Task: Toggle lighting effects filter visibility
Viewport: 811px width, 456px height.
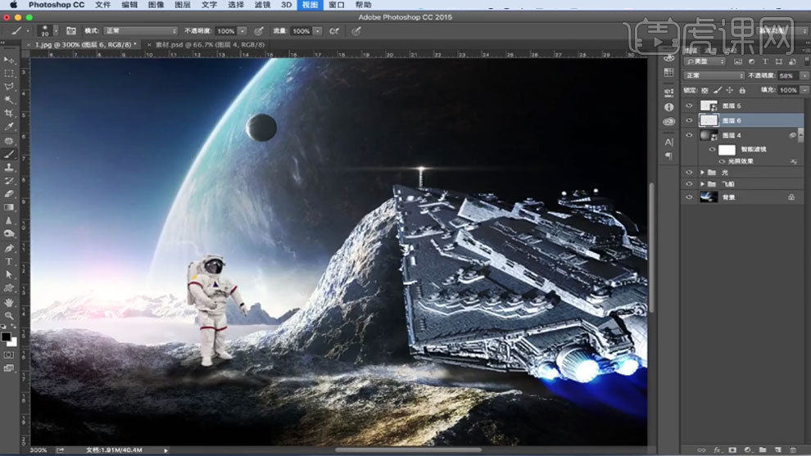Action: point(722,161)
